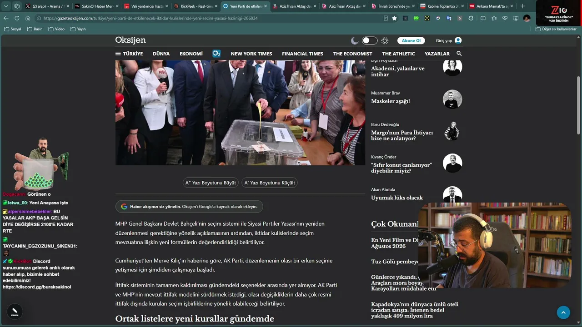Image resolution: width=582 pixels, height=327 pixels.
Task: Open a new browser tab
Action: [x=522, y=6]
